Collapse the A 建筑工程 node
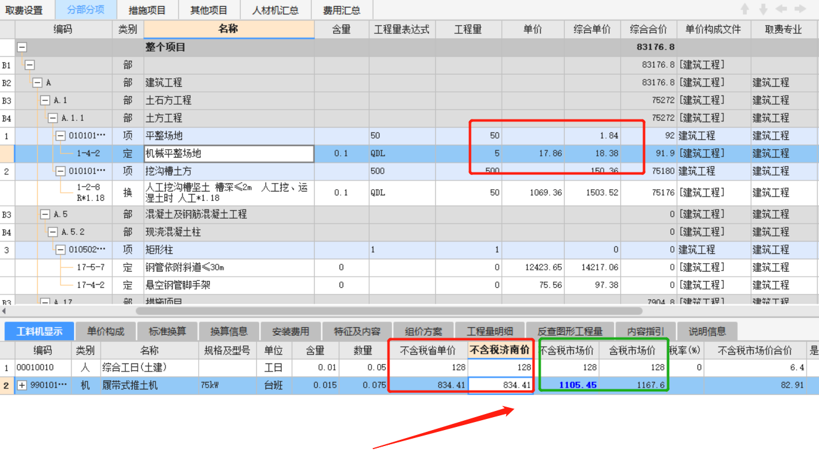Viewport: 819px width, 467px height. pos(38,83)
